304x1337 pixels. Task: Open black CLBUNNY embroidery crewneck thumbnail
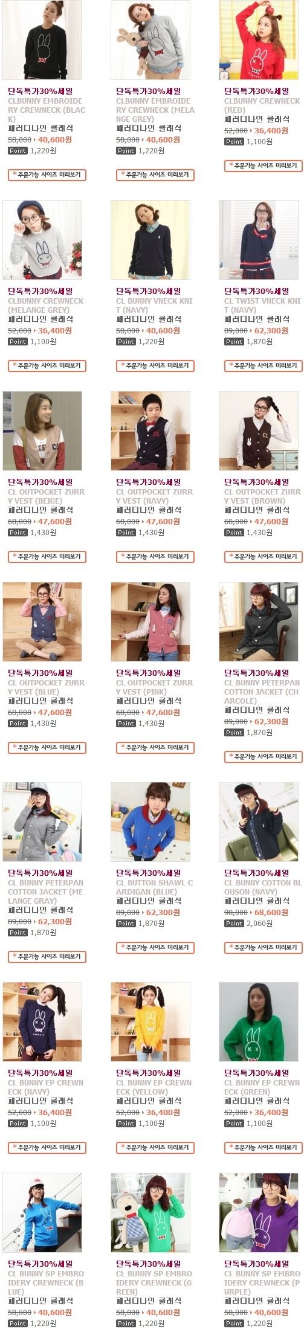[42, 40]
